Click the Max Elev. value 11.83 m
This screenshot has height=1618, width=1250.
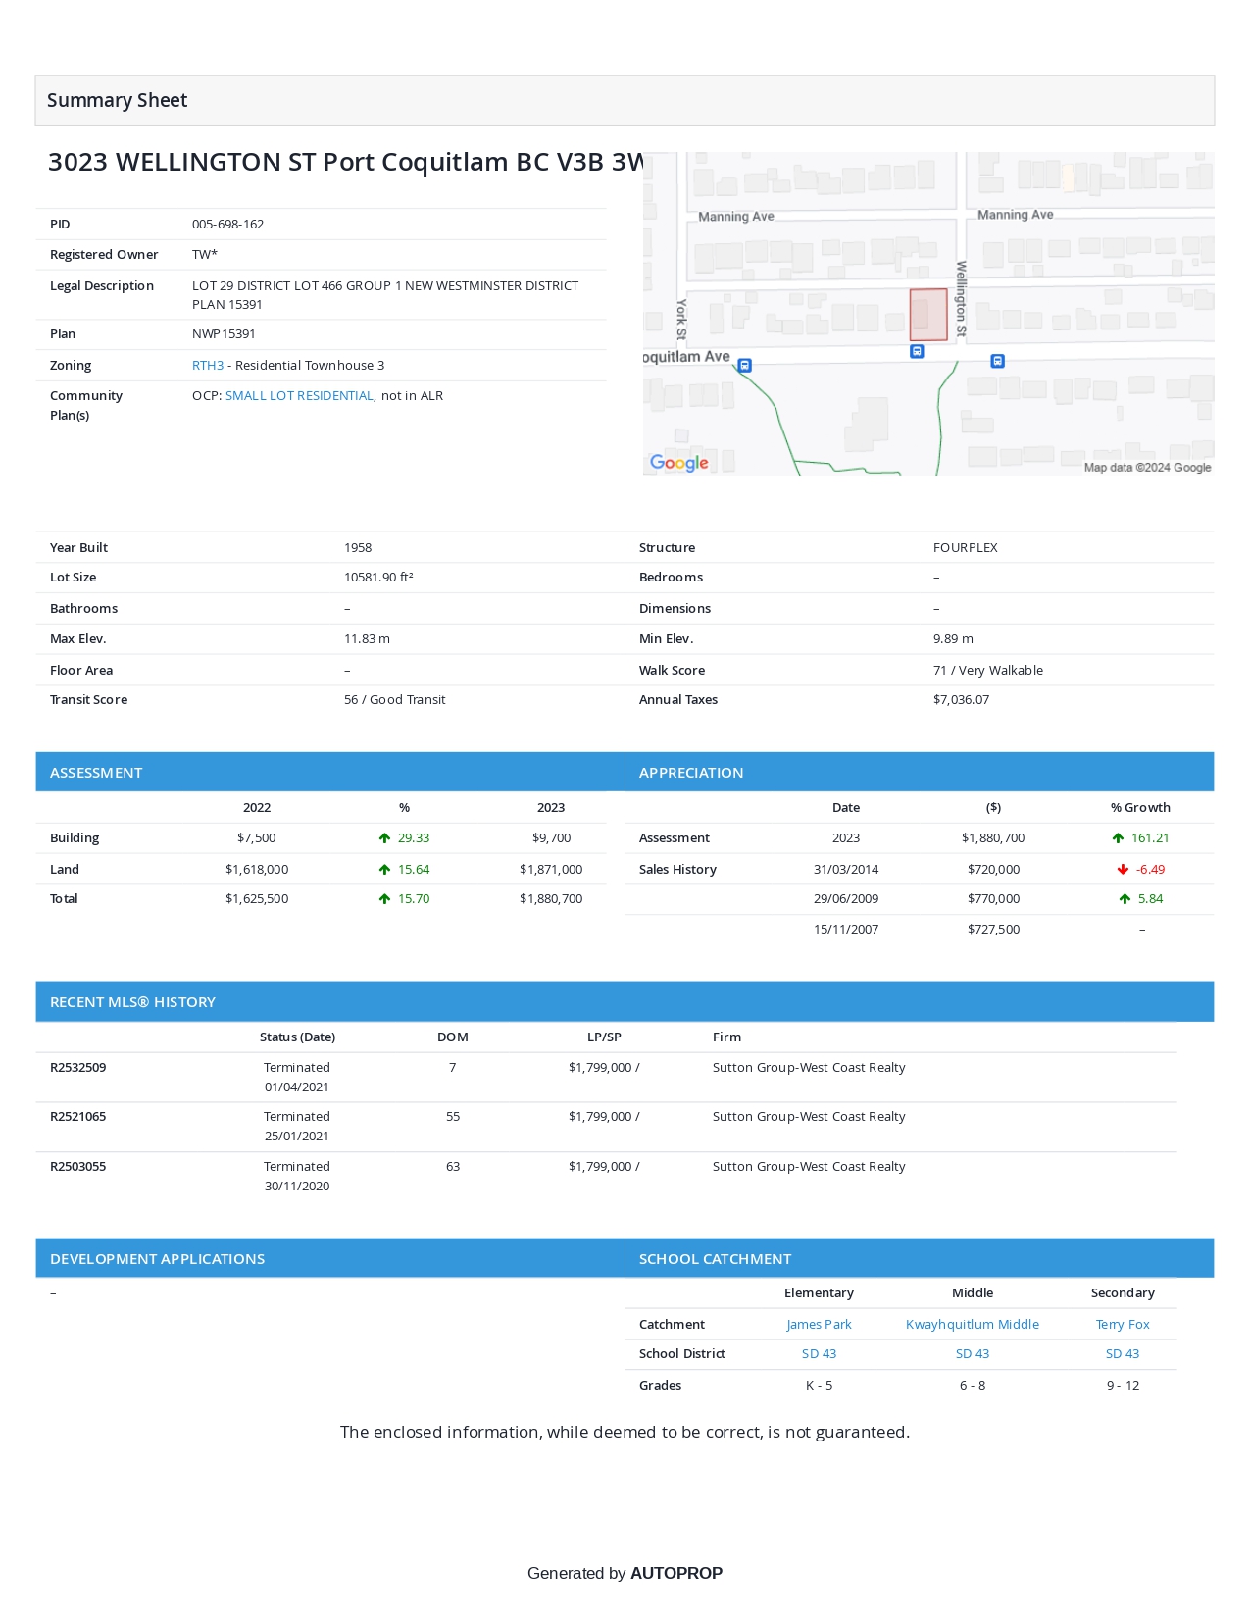(367, 639)
